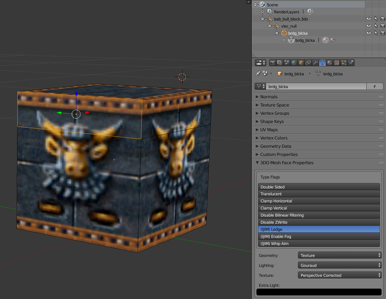Expand the Custom Properties panel

point(319,155)
